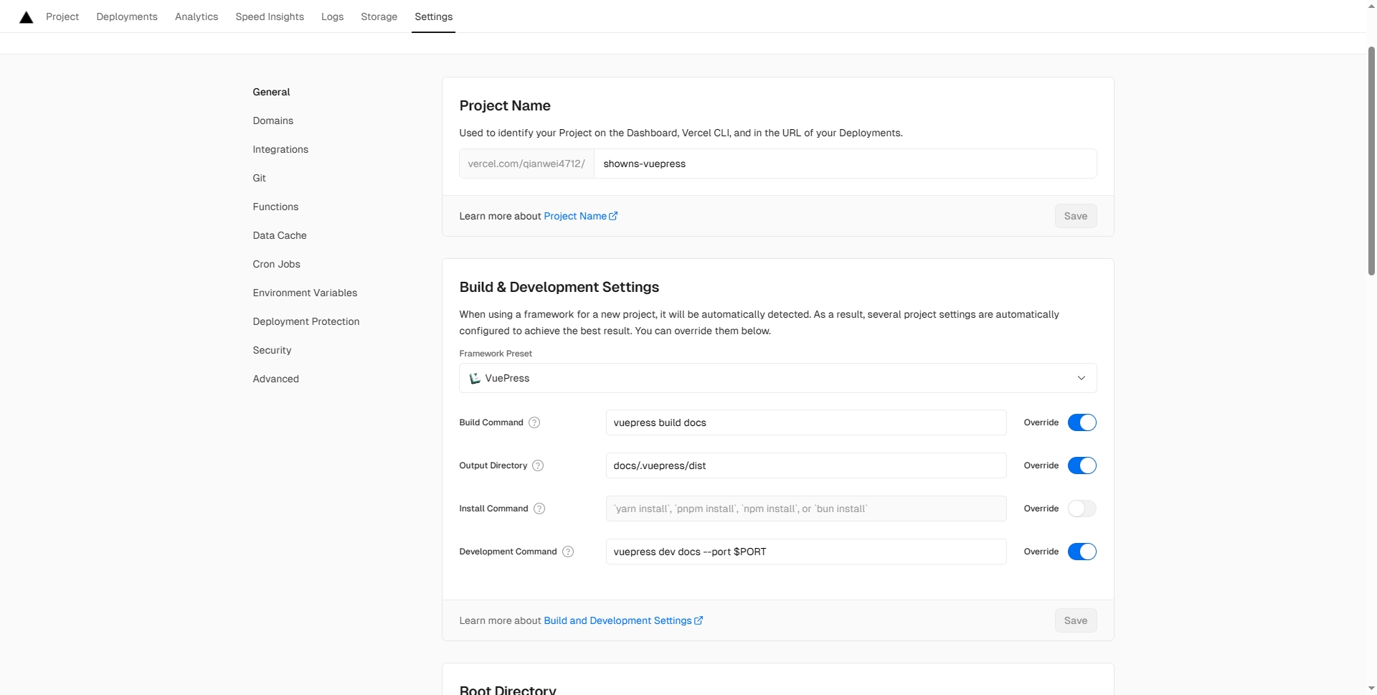
Task: Click the vercel.com/qianwei4712/ prefix text
Action: click(526, 164)
